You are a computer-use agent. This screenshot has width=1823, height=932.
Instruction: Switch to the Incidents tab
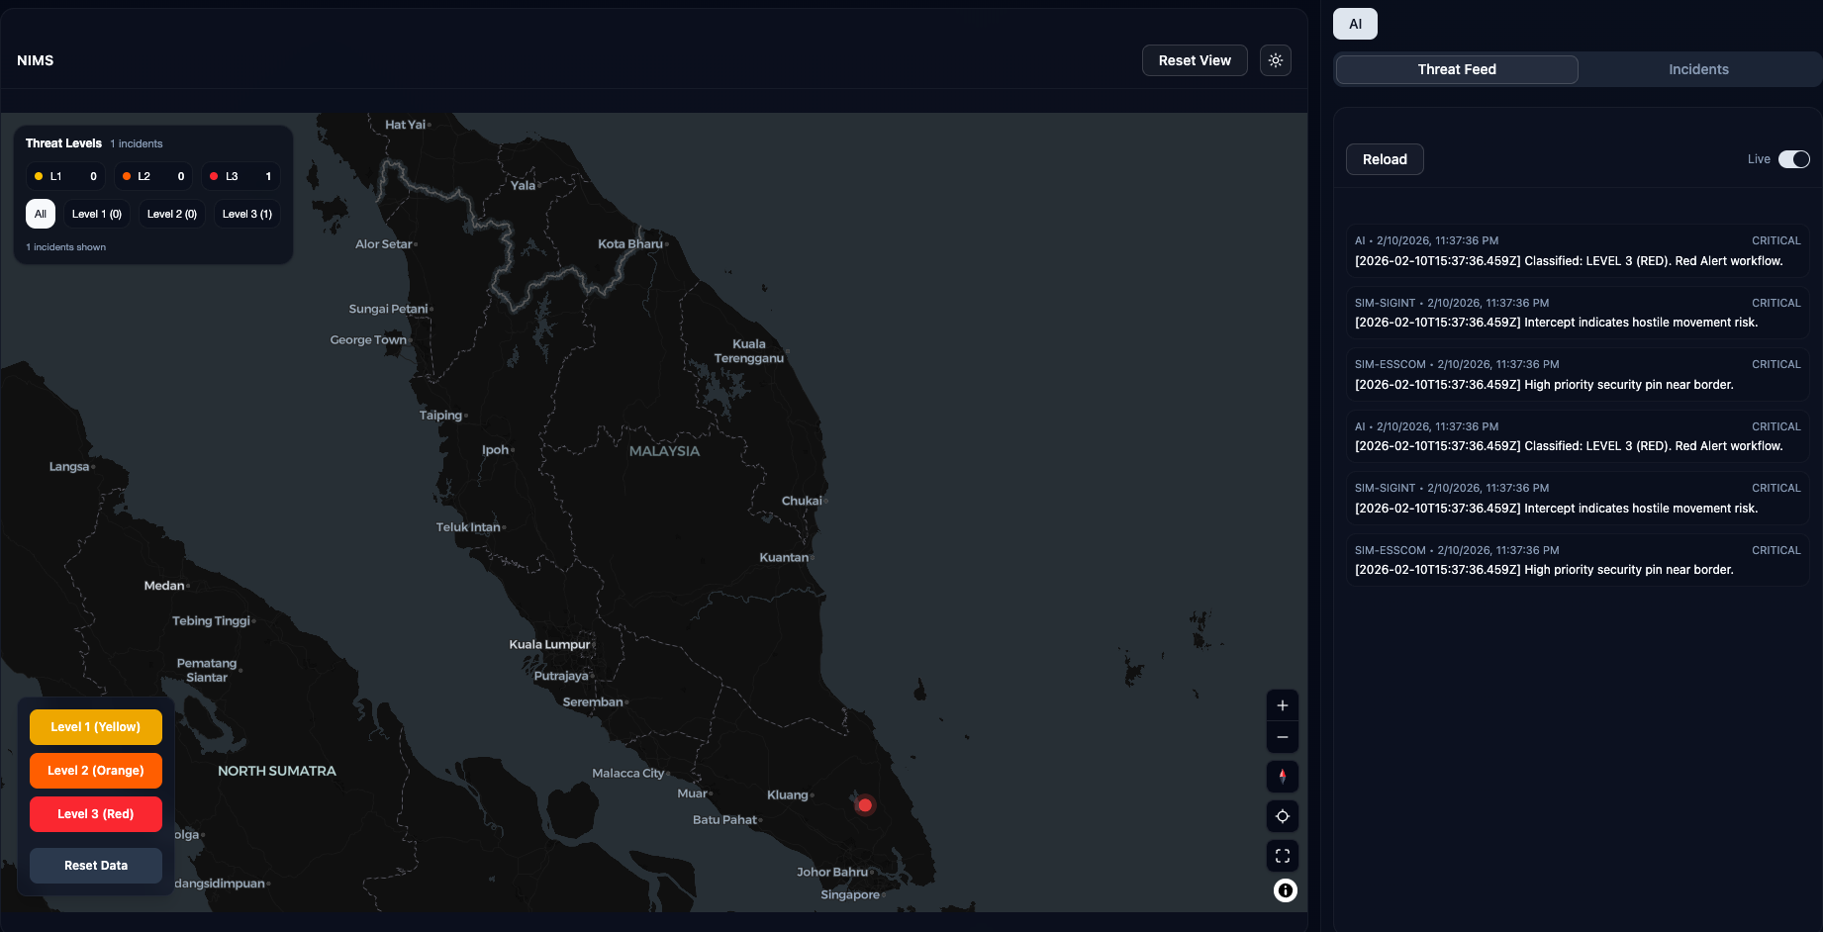tap(1698, 68)
